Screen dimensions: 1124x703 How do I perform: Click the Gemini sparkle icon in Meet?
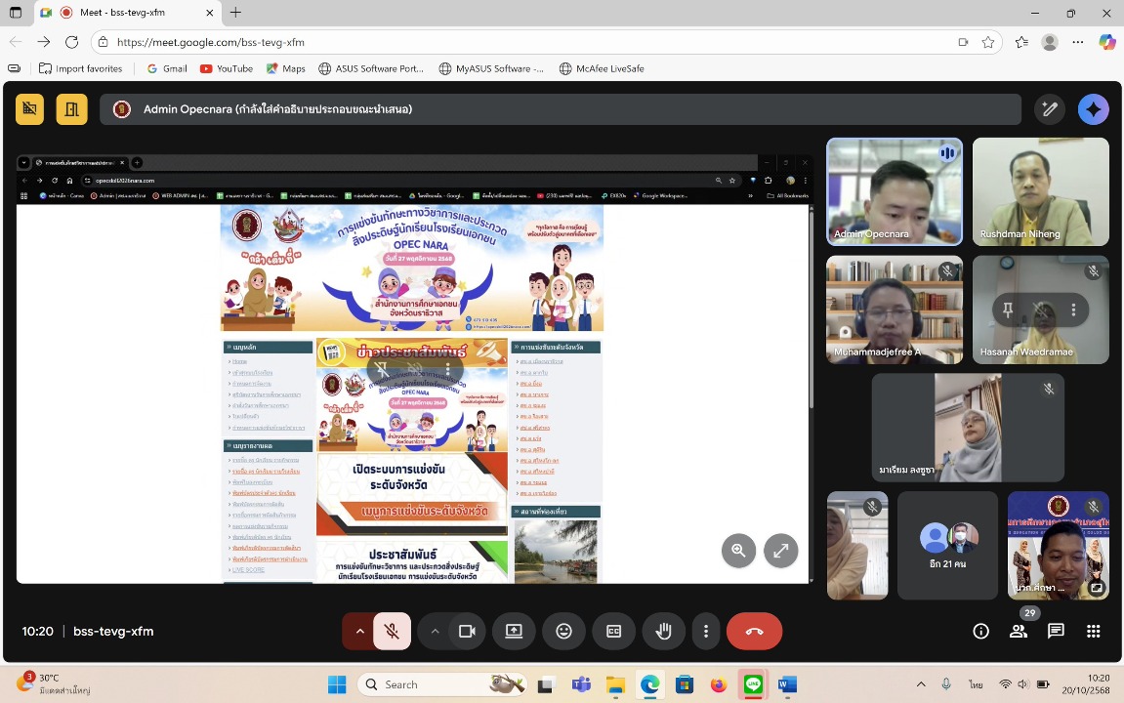point(1093,109)
